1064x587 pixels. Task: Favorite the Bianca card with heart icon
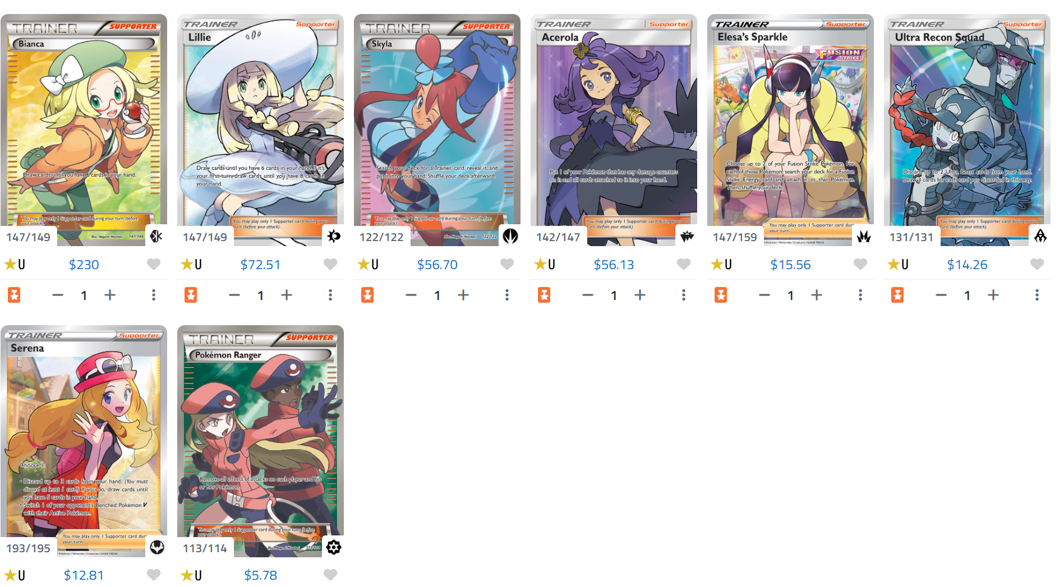click(x=154, y=264)
